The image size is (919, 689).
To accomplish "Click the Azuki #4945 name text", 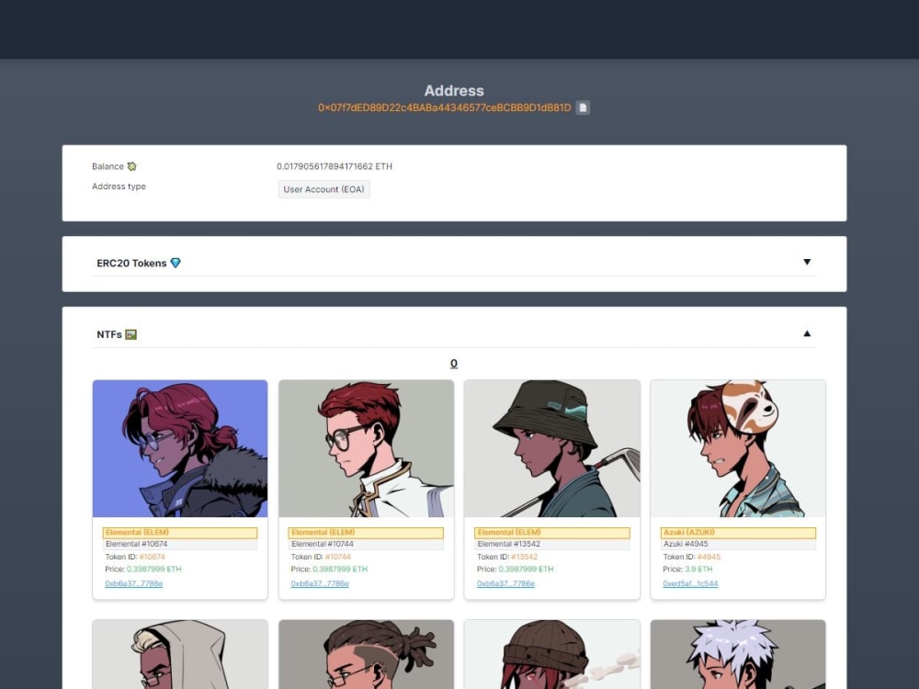I will pyautogui.click(x=686, y=544).
